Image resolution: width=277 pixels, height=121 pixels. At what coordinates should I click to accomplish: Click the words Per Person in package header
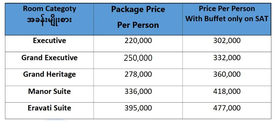pyautogui.click(x=138, y=25)
